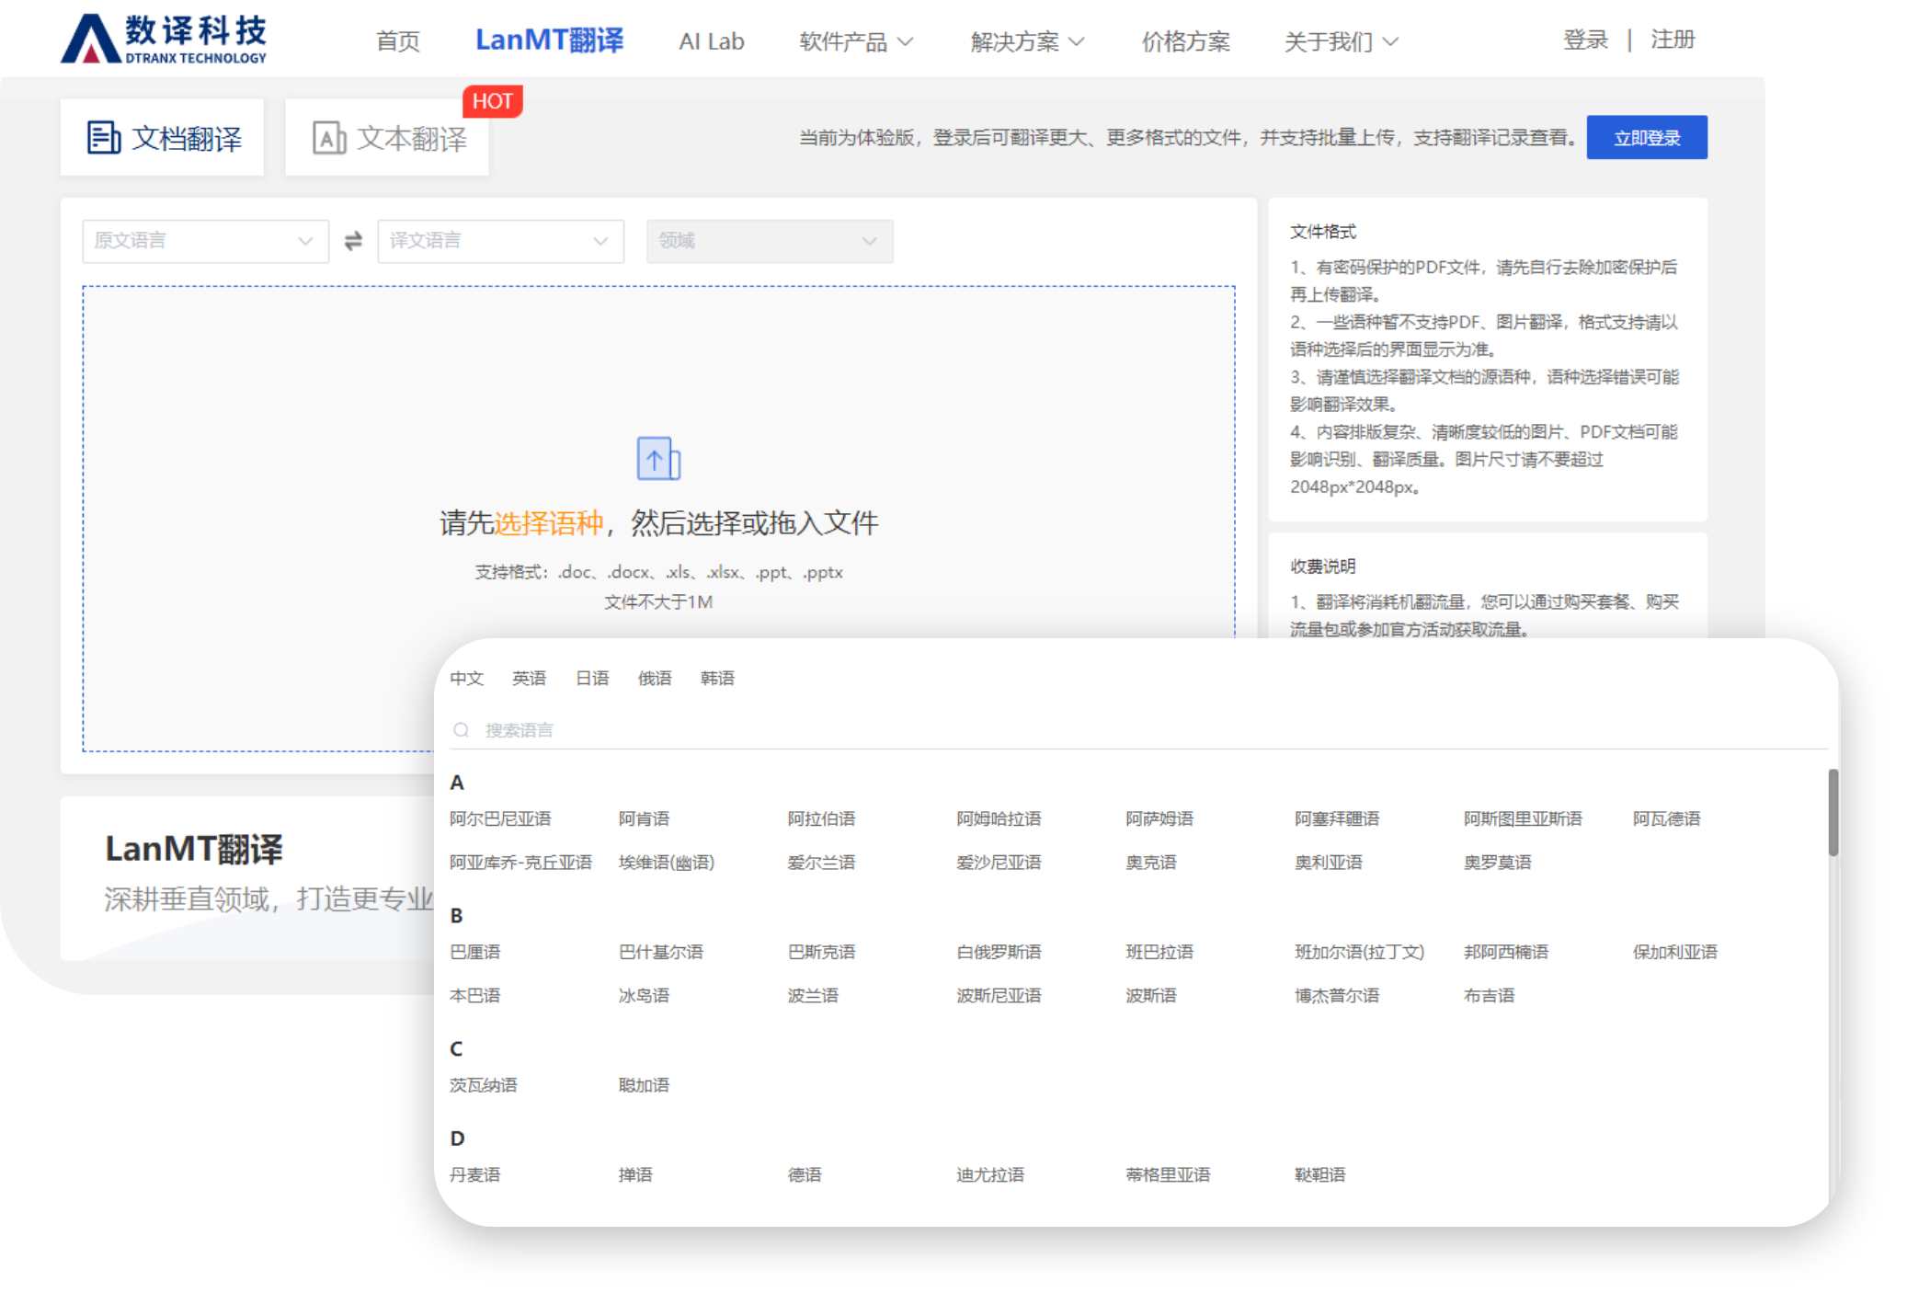1907x1304 pixels.
Task: Select 埃维语(幽语) from list
Action: pyautogui.click(x=666, y=862)
